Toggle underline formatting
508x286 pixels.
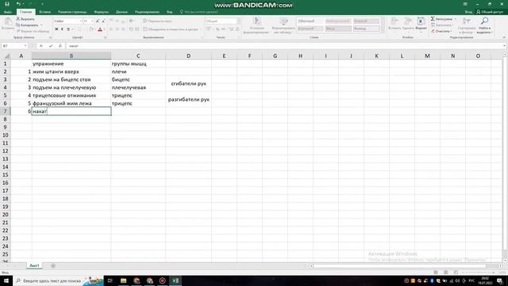click(x=68, y=29)
